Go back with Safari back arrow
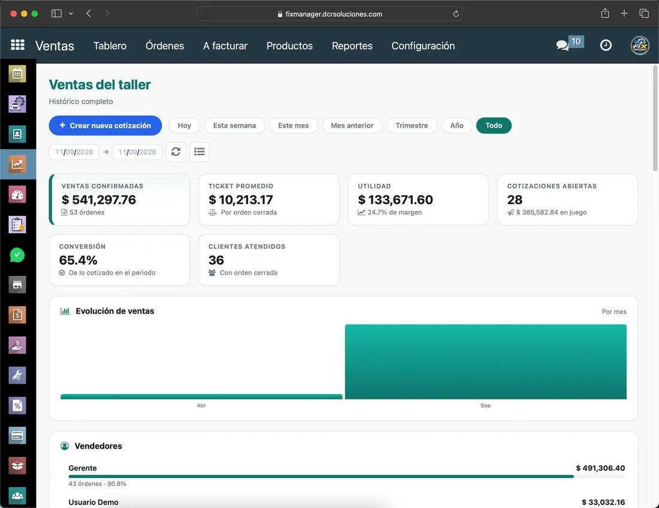The height and width of the screenshot is (508, 659). [x=89, y=13]
